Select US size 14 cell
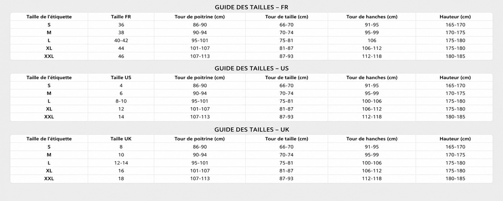This screenshot has width=503, height=201. (x=121, y=117)
